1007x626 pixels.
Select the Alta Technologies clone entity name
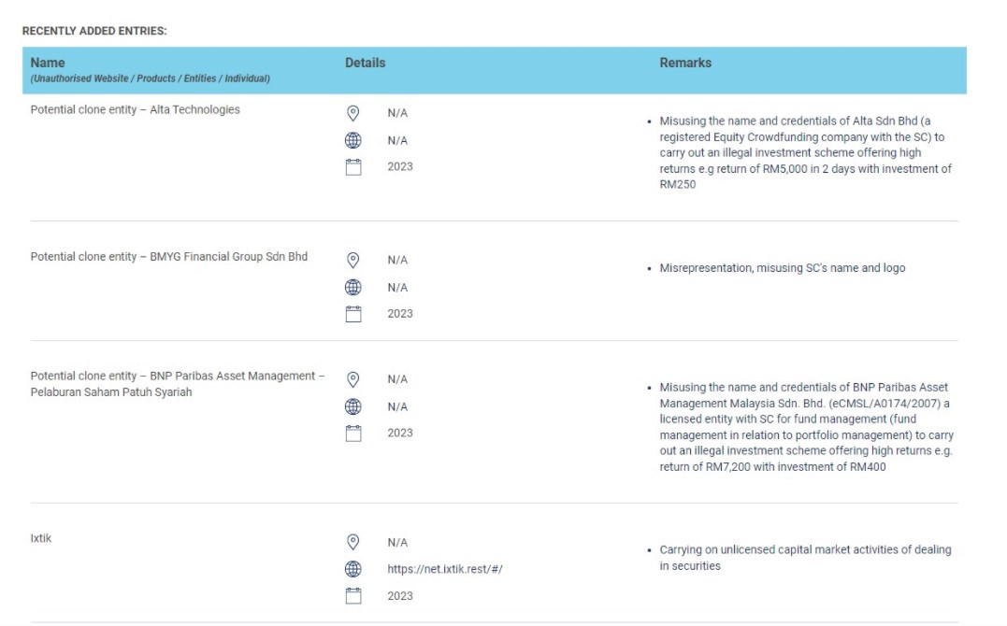(135, 109)
